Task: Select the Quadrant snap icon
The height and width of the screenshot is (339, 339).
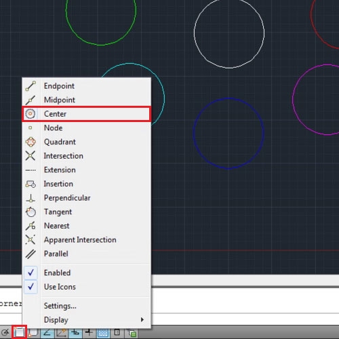Action: click(x=31, y=142)
